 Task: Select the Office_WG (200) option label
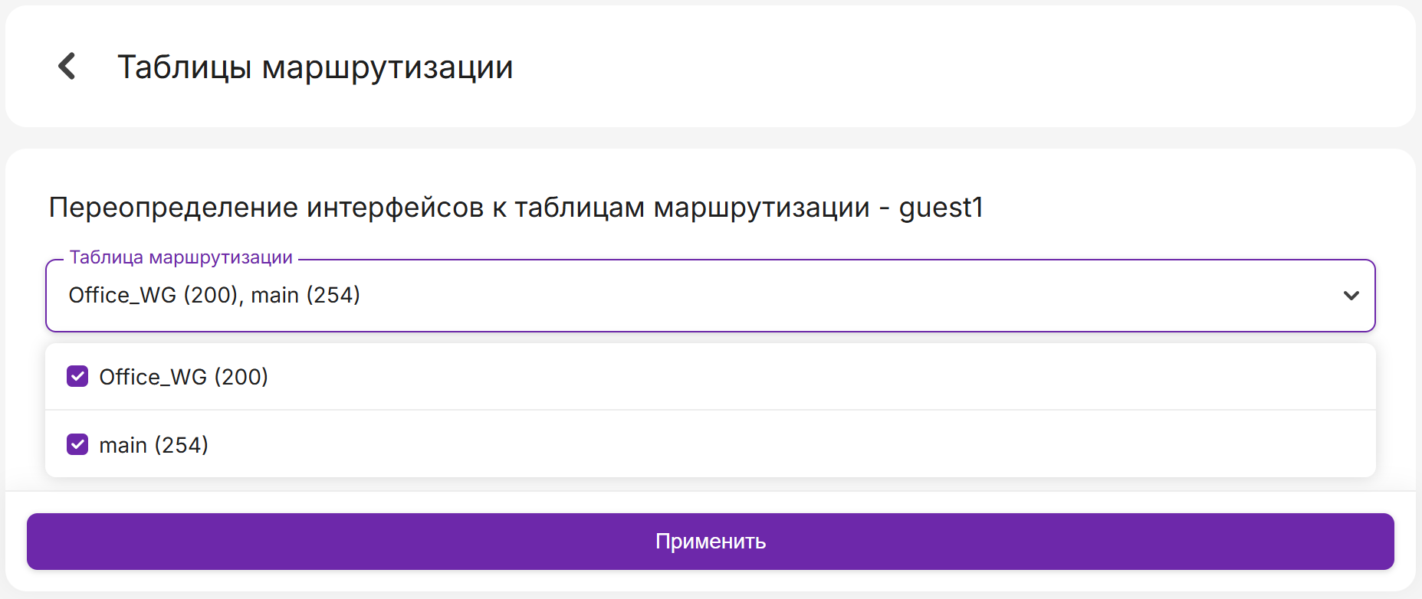coord(184,377)
